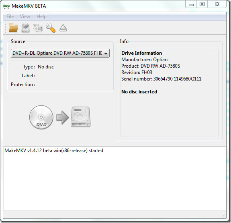
Task: Click the 'Drive Information' heading
Action: click(x=141, y=53)
